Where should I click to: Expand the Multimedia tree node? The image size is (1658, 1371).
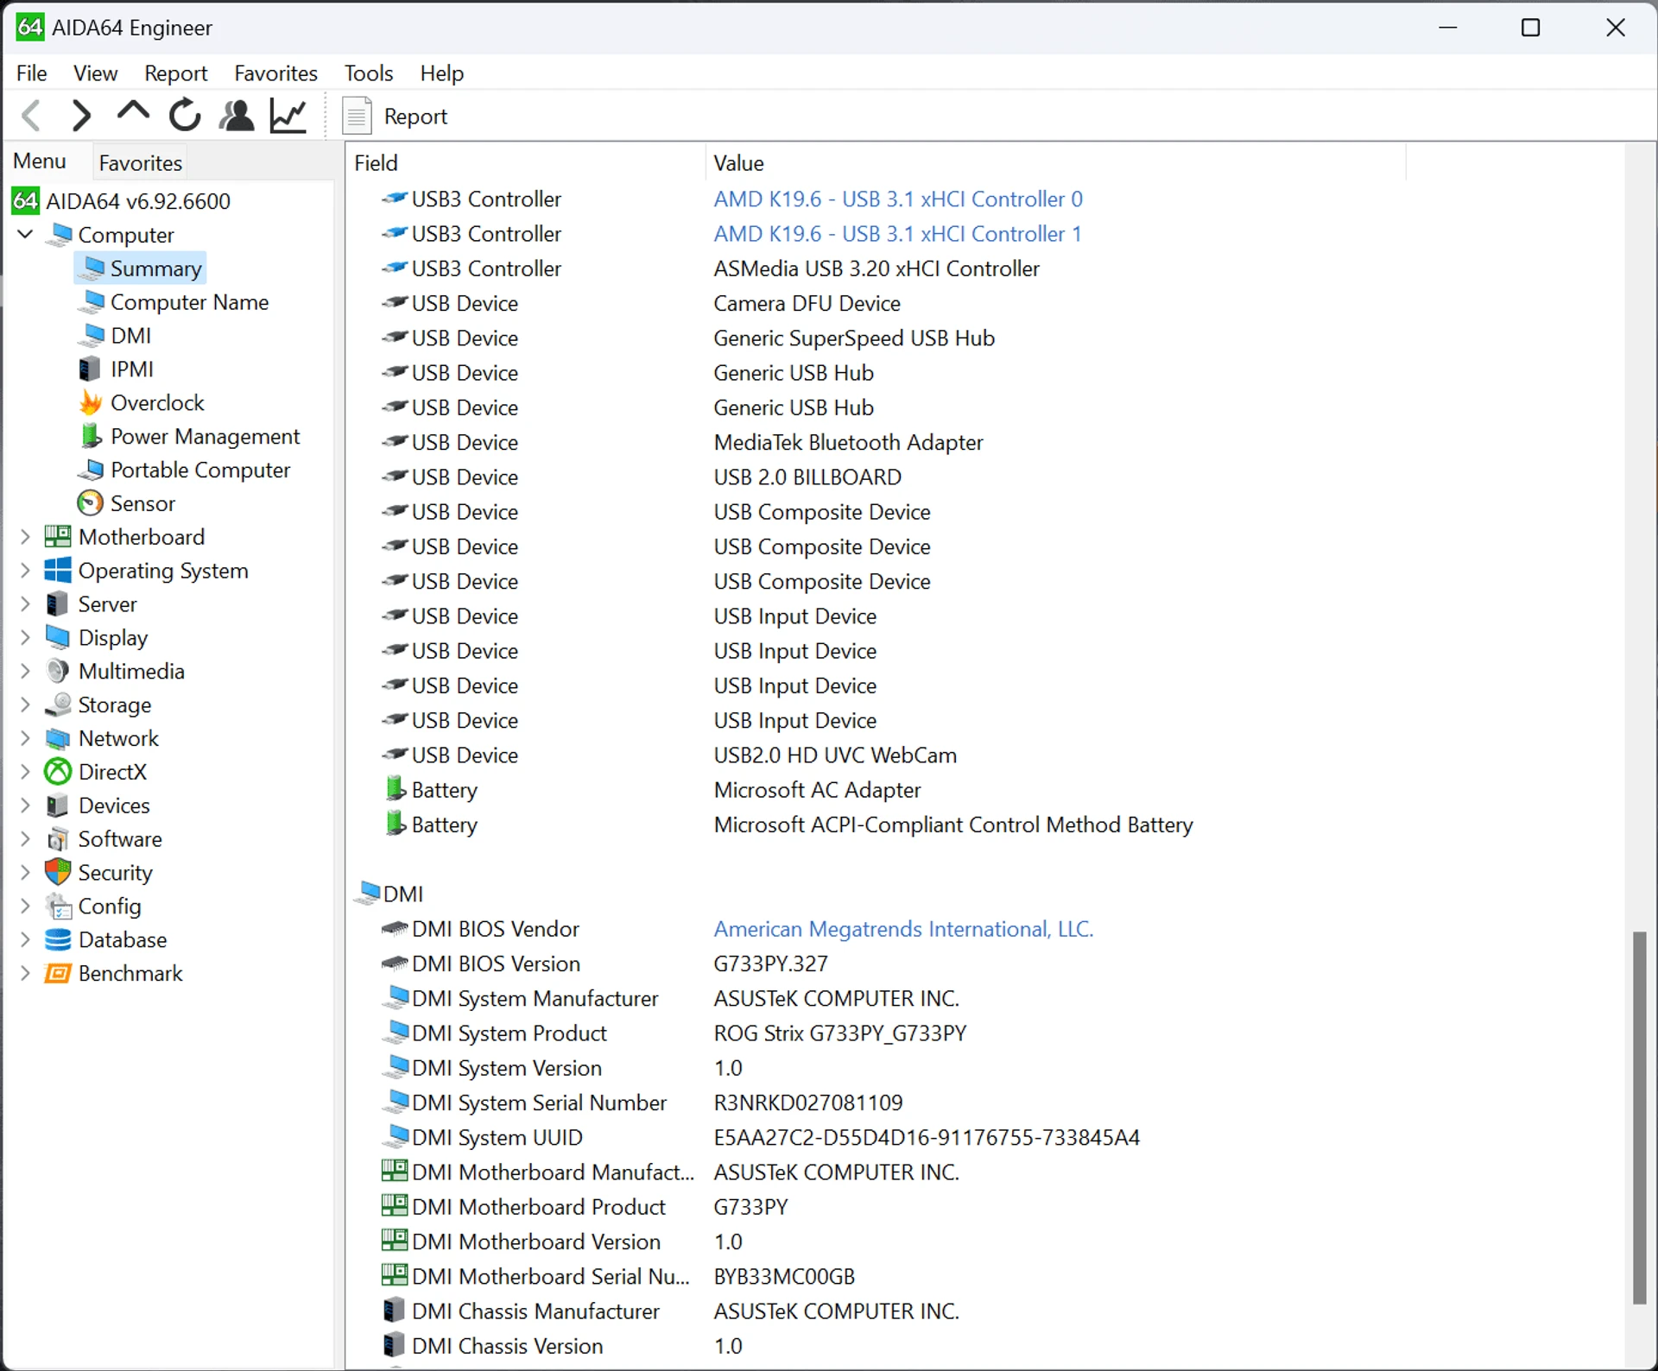(25, 672)
